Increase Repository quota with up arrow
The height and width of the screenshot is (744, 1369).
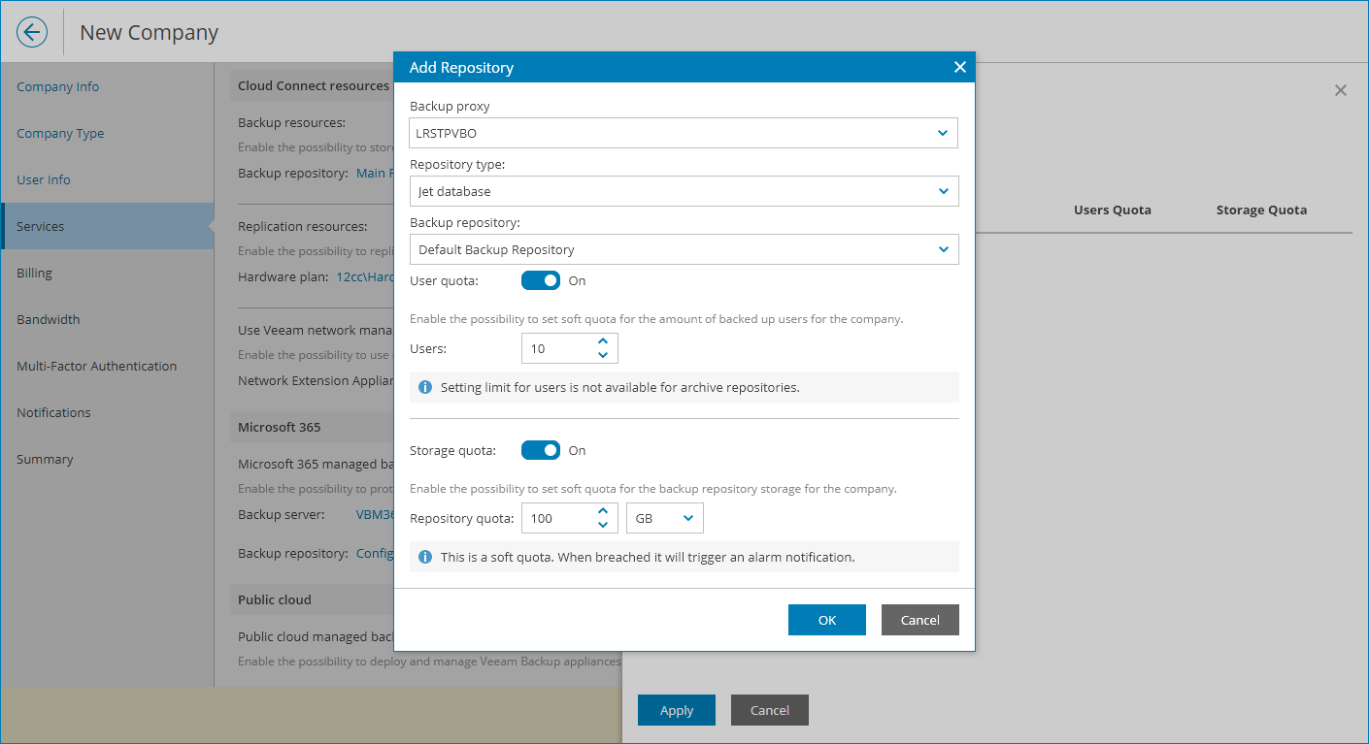coord(603,511)
